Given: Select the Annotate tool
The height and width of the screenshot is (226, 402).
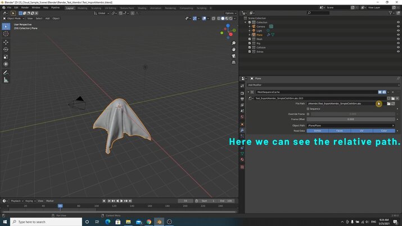Looking at the screenshot, I should pyautogui.click(x=6, y=73).
